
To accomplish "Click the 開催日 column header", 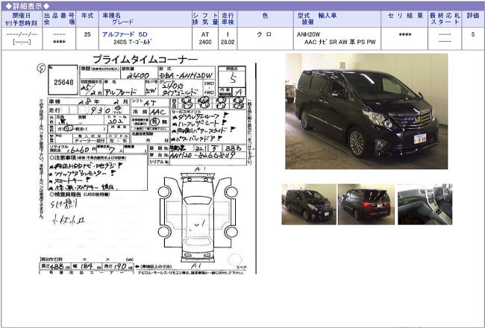I will (22, 19).
